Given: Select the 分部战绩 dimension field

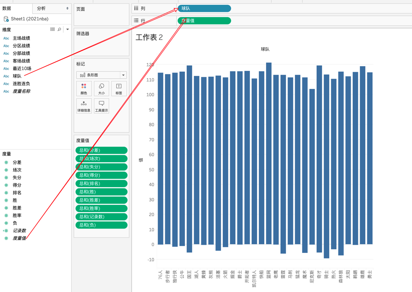Looking at the screenshot, I should point(21,53).
